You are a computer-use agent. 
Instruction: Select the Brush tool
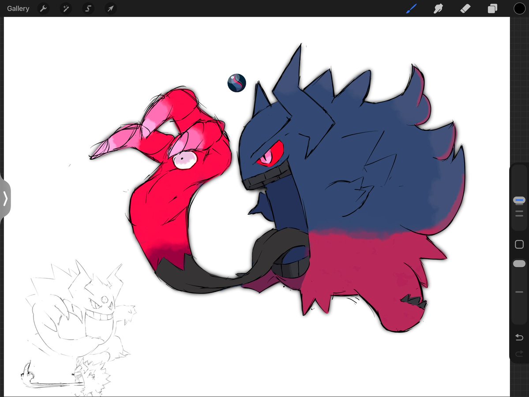coord(411,8)
